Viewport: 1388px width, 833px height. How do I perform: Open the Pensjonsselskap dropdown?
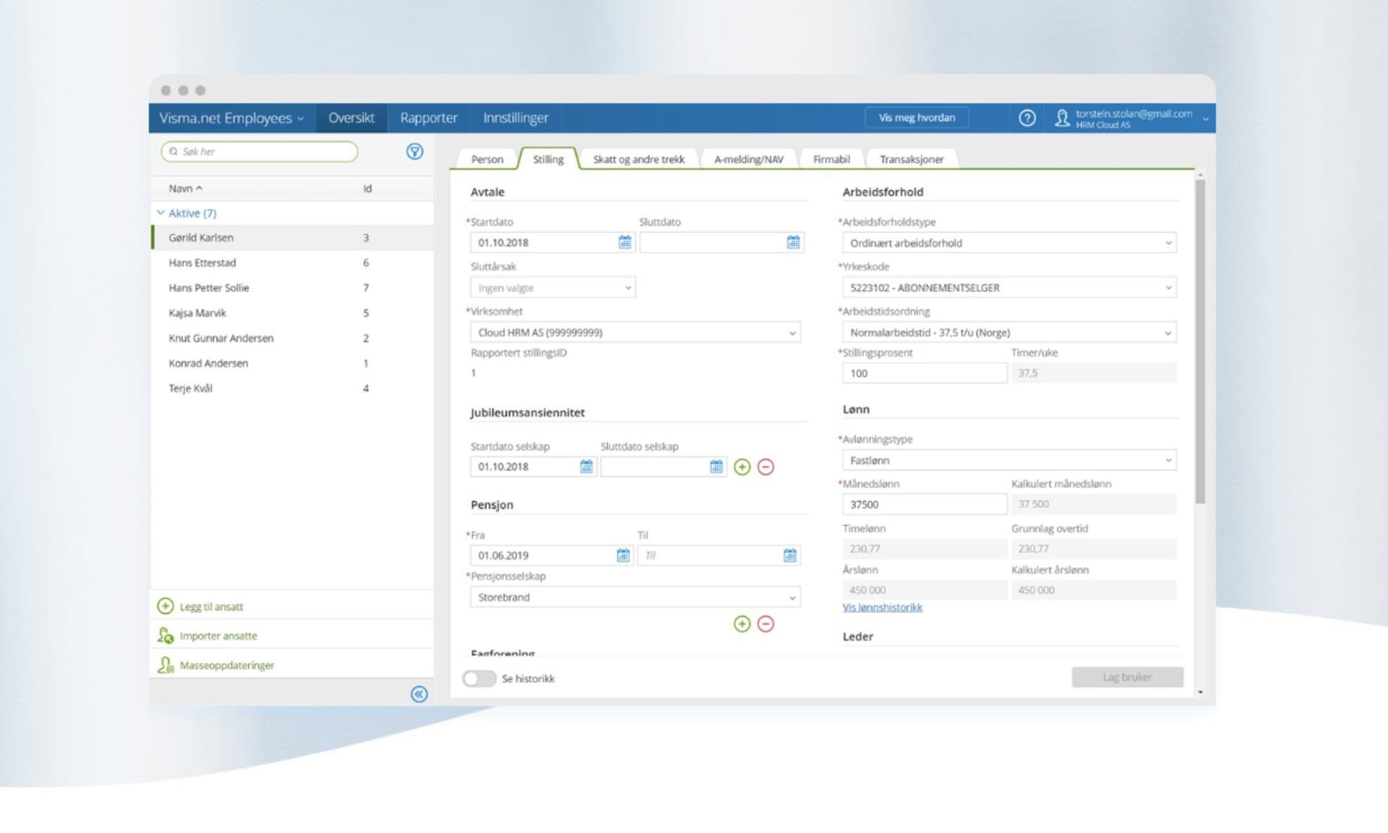[635, 597]
